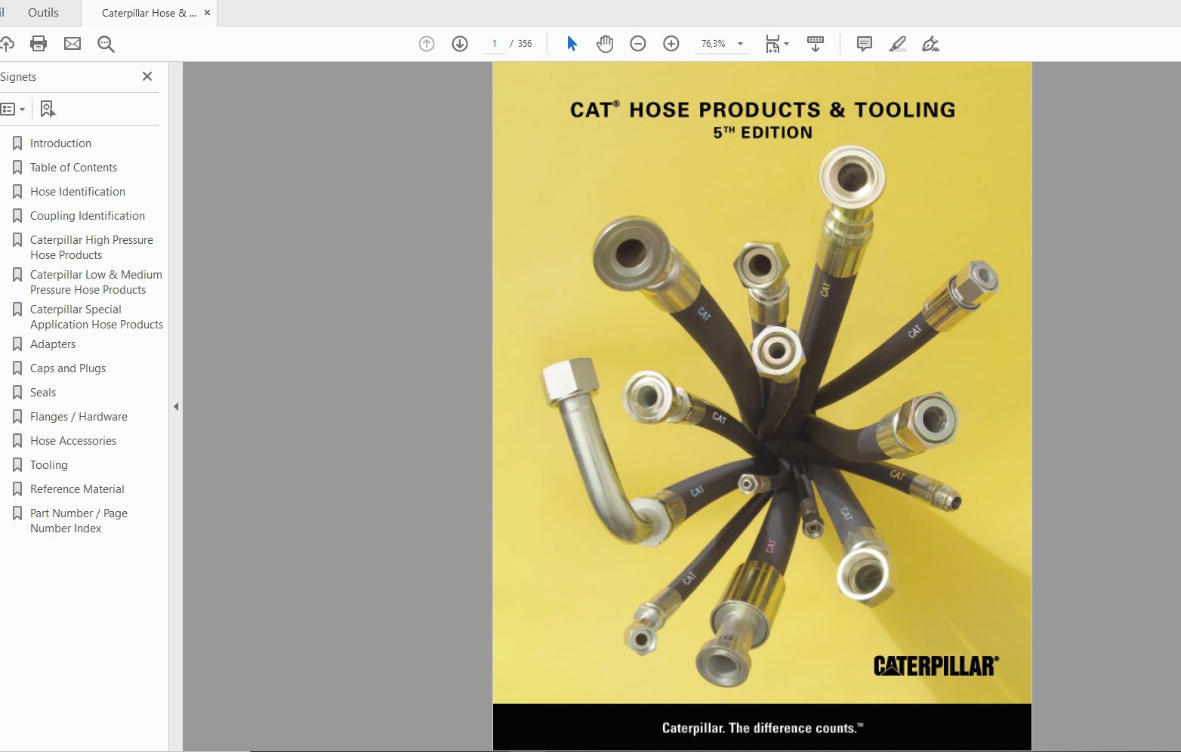Go to the Adapters bookmark
Screen dimensions: 1181x752
[x=53, y=344]
